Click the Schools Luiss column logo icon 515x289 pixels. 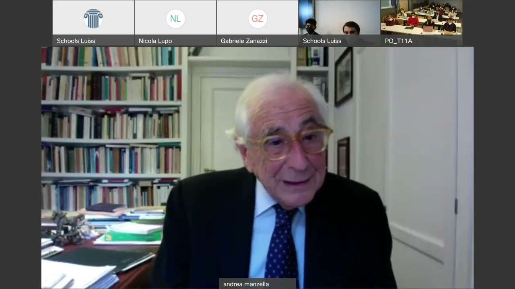93,19
